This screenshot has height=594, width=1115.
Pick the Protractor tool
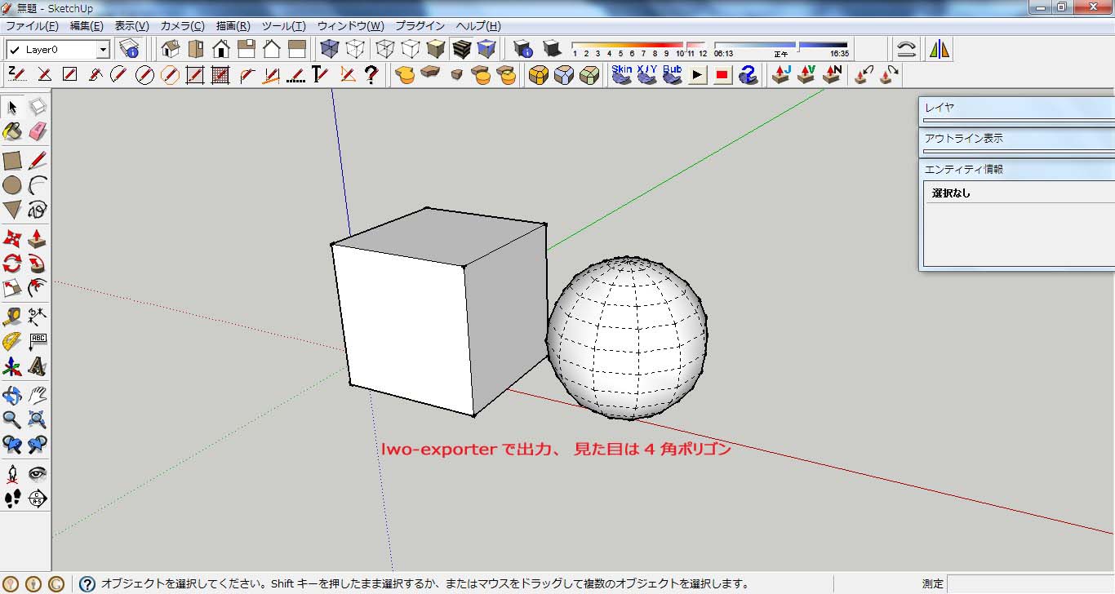pyautogui.click(x=12, y=341)
